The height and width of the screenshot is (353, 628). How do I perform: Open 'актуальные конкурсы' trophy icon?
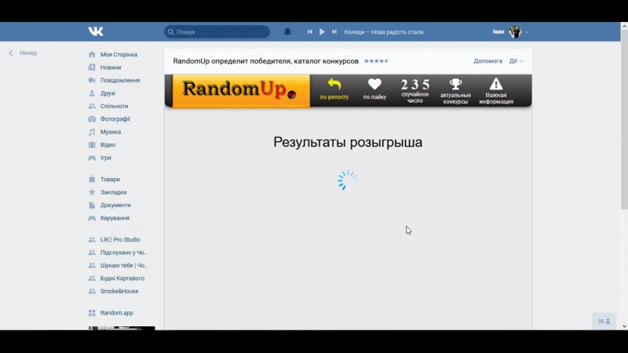pyautogui.click(x=455, y=85)
